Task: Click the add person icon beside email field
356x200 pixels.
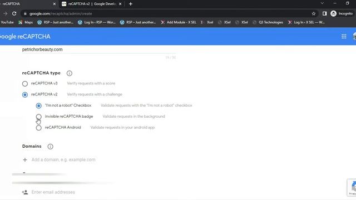Action: [x=25, y=192]
